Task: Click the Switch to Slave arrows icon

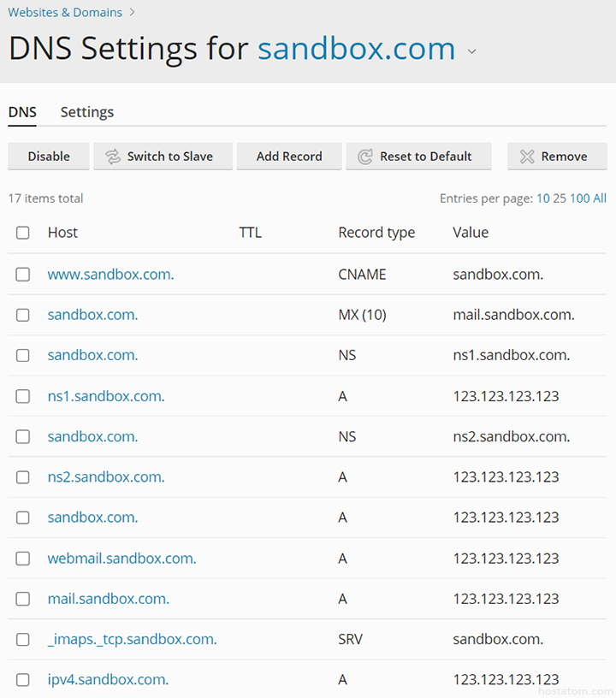Action: (113, 157)
